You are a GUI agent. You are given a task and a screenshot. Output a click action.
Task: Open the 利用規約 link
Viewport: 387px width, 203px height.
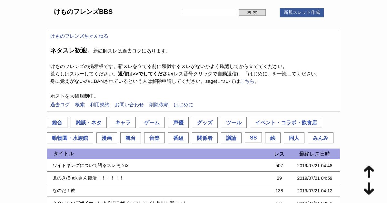[x=100, y=105]
